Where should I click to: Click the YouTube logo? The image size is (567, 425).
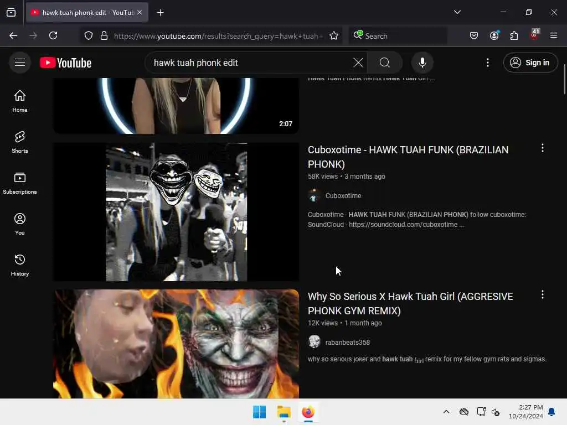point(65,63)
